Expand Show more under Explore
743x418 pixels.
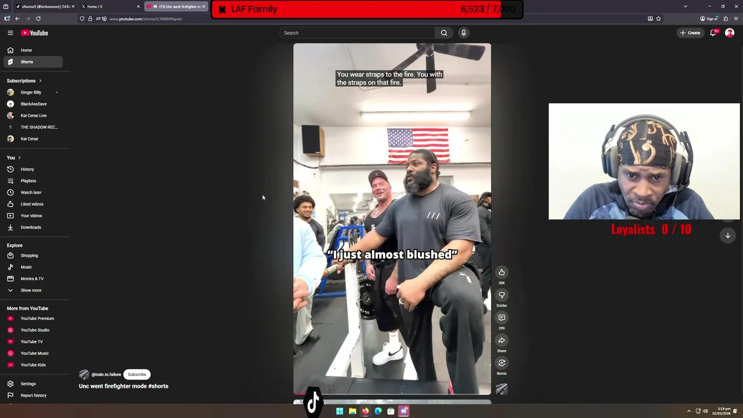(x=33, y=290)
